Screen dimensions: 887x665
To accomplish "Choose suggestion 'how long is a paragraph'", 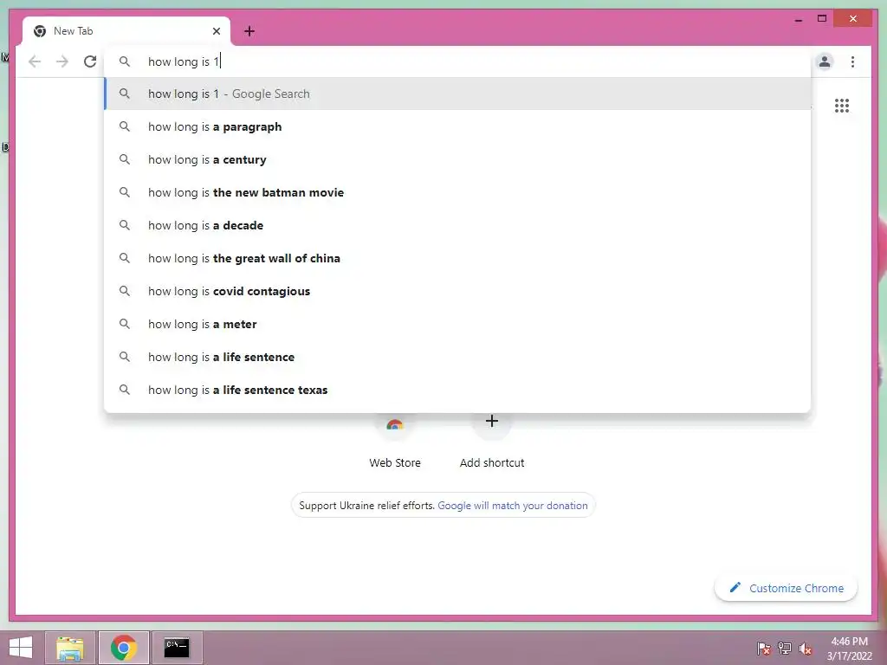I will 457,126.
